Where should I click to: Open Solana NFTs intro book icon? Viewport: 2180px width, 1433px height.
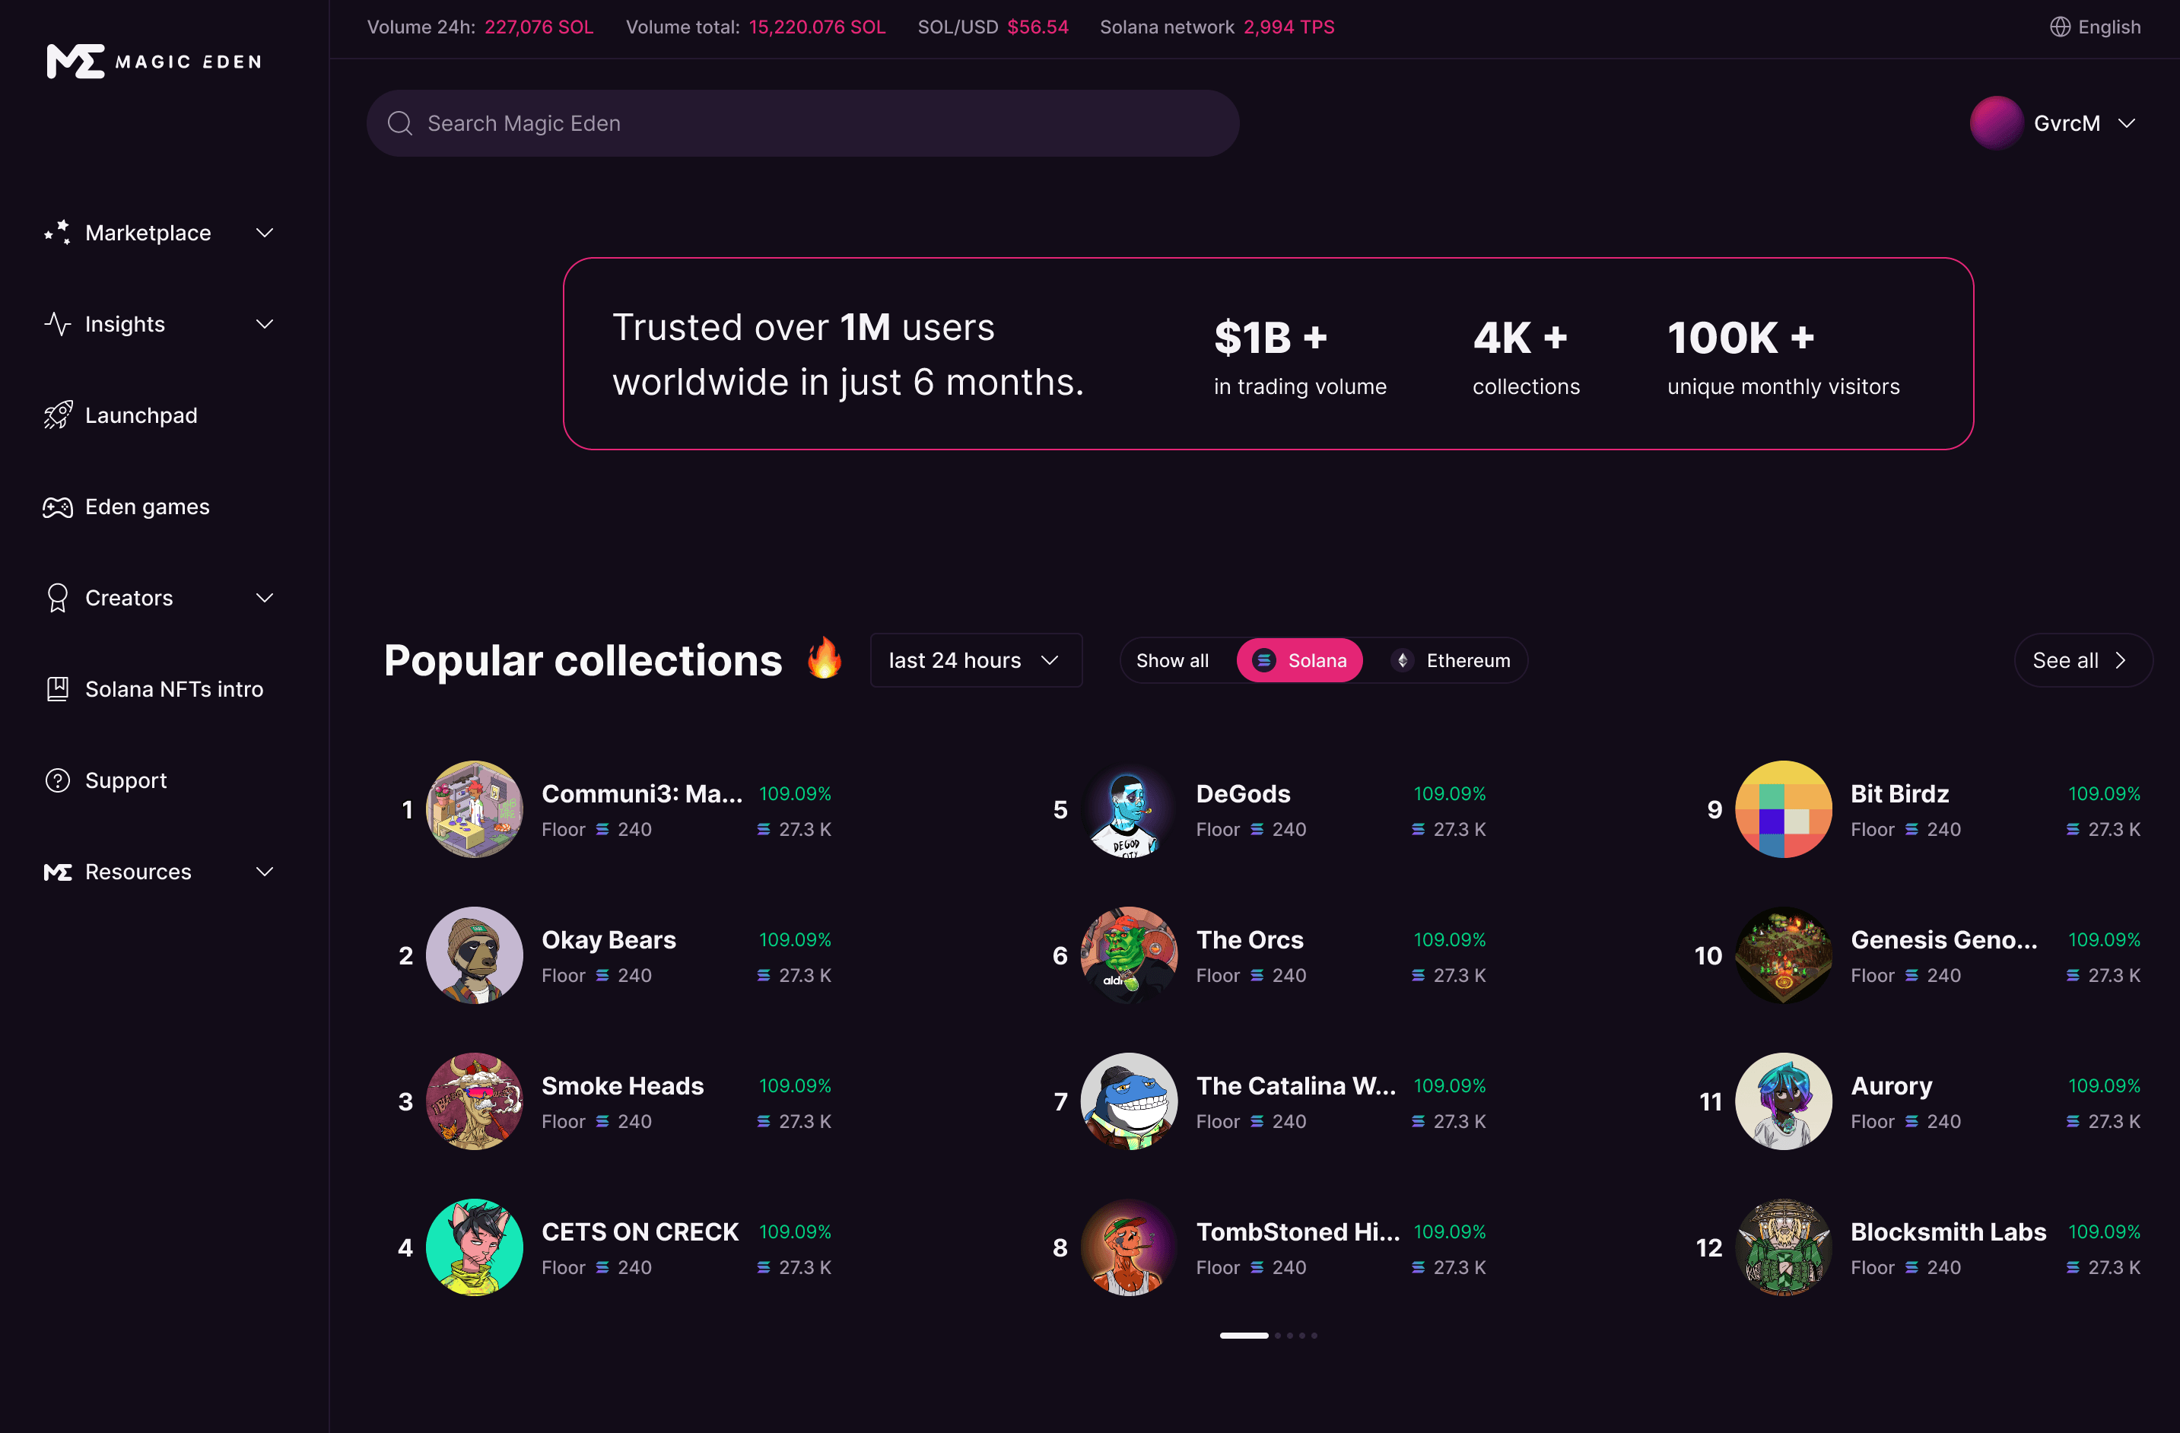tap(58, 688)
